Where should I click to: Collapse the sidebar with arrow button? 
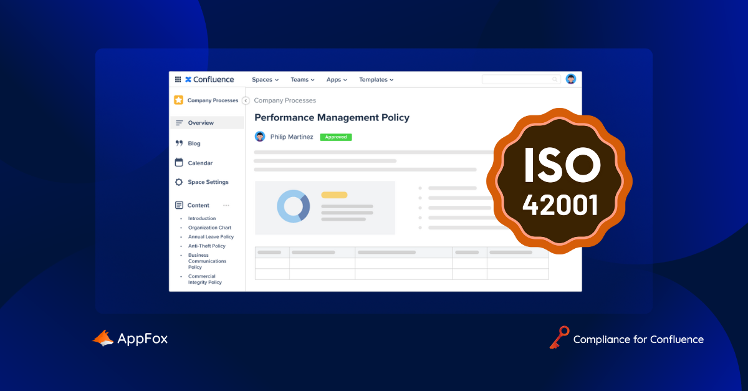tap(246, 100)
